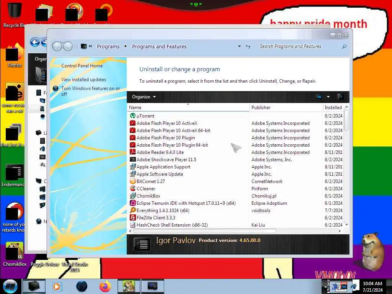Click the Adobe Flash Player 10 ActiveX icon
The height and width of the screenshot is (294, 392).
coord(132,123)
